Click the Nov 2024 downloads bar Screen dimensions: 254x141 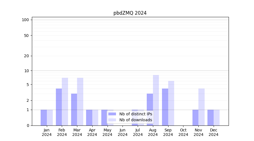pyautogui.click(x=202, y=107)
